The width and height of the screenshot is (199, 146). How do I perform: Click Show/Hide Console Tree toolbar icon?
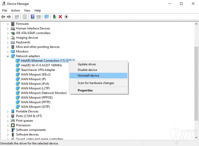coord(17,17)
